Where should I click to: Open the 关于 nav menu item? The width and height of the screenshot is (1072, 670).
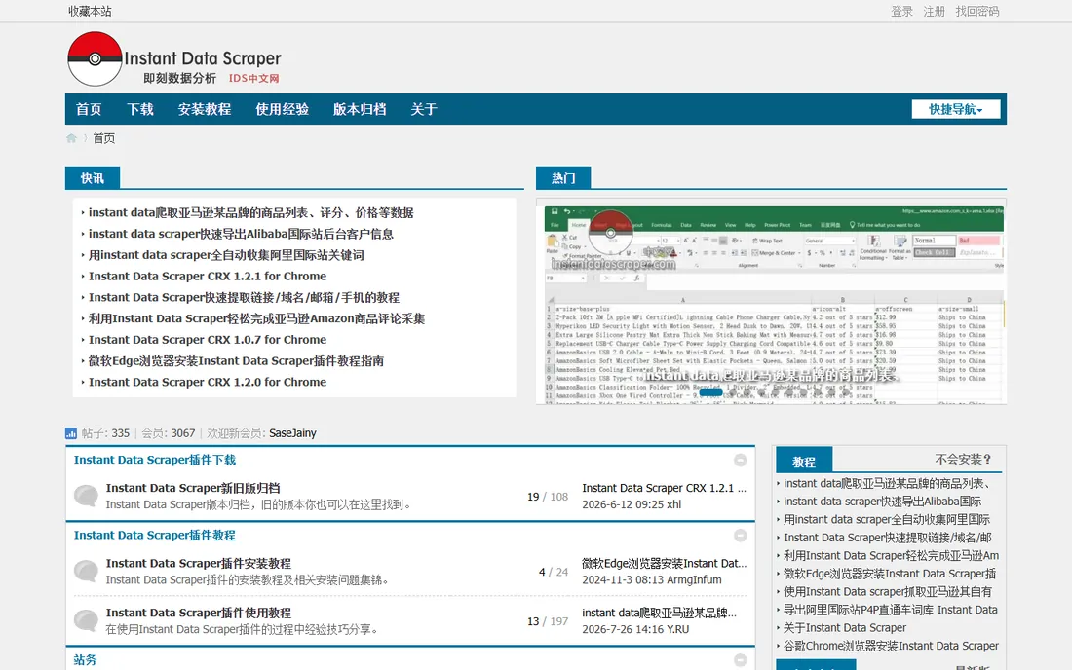[424, 109]
